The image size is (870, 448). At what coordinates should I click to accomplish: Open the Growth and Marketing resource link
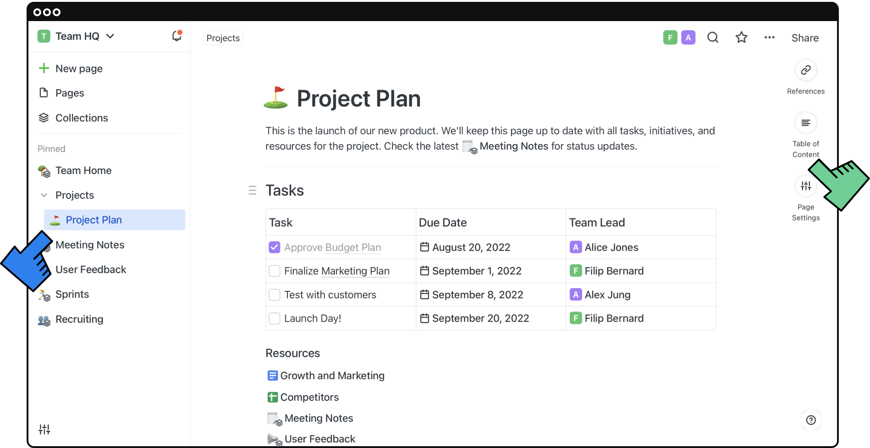(x=333, y=375)
